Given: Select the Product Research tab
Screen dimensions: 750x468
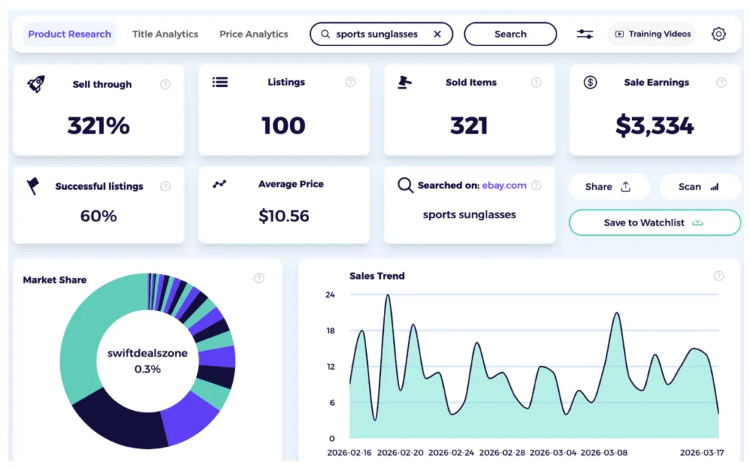Looking at the screenshot, I should pyautogui.click(x=70, y=34).
